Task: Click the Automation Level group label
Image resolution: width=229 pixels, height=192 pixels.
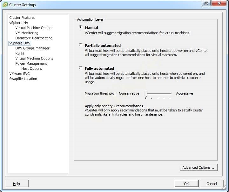Action: 90,19
